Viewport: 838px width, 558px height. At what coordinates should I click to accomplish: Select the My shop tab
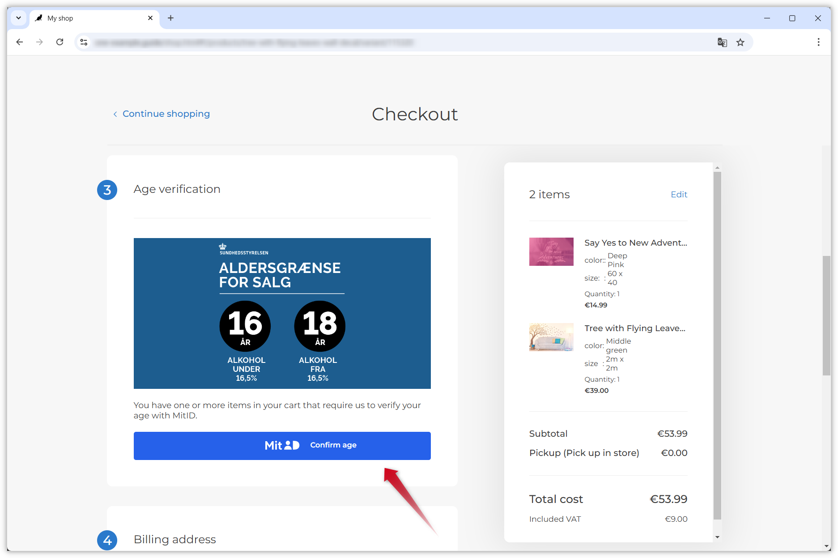coord(89,18)
